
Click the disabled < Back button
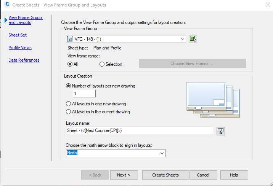tap(95, 175)
